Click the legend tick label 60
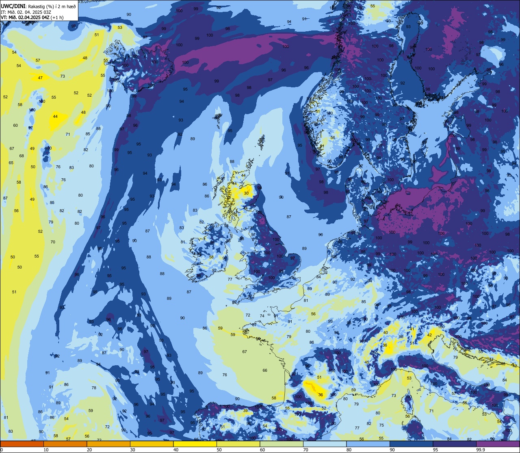The image size is (520, 453). click(x=262, y=450)
